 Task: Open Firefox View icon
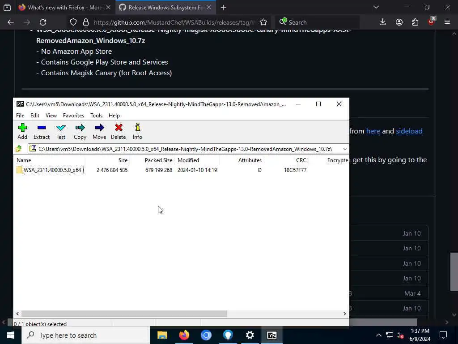(x=7, y=8)
